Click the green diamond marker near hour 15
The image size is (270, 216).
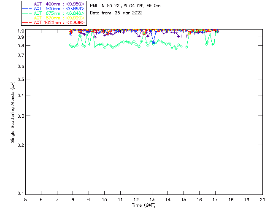186,47
